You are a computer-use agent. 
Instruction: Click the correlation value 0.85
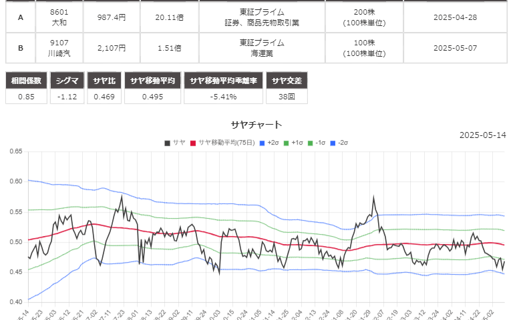[x=26, y=97]
